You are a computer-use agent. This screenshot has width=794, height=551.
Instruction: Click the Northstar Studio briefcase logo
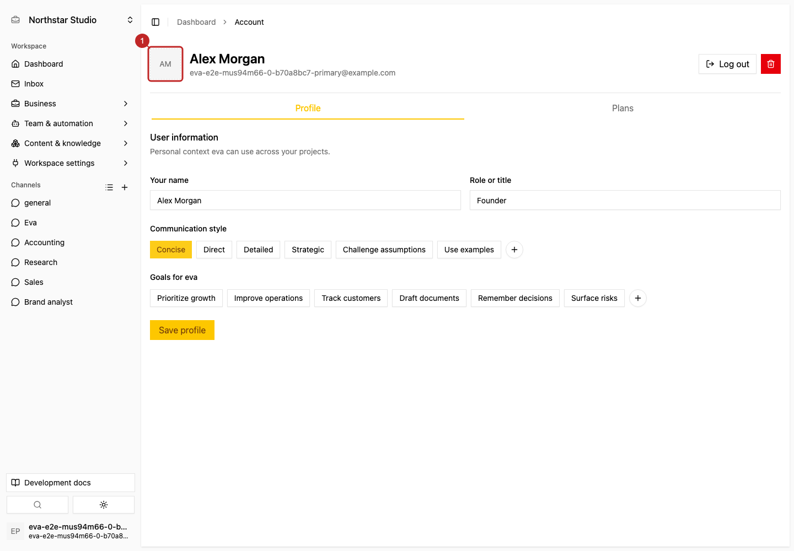coord(15,20)
